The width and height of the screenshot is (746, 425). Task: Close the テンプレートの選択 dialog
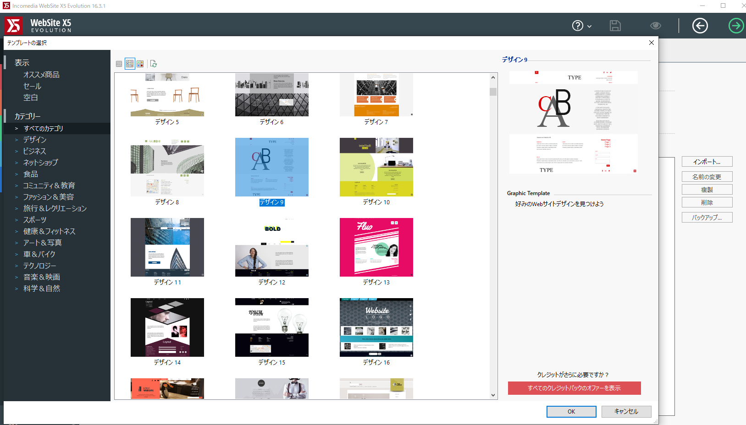(651, 43)
